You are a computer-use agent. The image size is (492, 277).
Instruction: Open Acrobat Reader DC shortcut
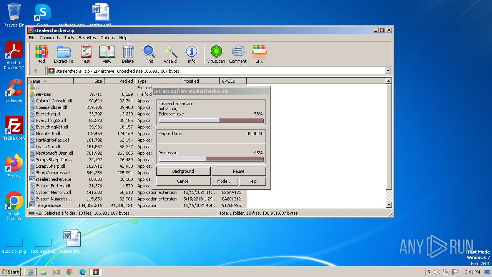(x=14, y=55)
